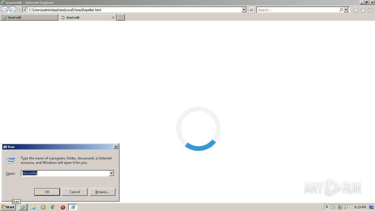Click the browser Back arrow button
The image size is (375, 211).
pos(4,10)
